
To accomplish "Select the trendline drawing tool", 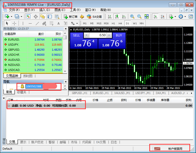I will tap(37, 23).
